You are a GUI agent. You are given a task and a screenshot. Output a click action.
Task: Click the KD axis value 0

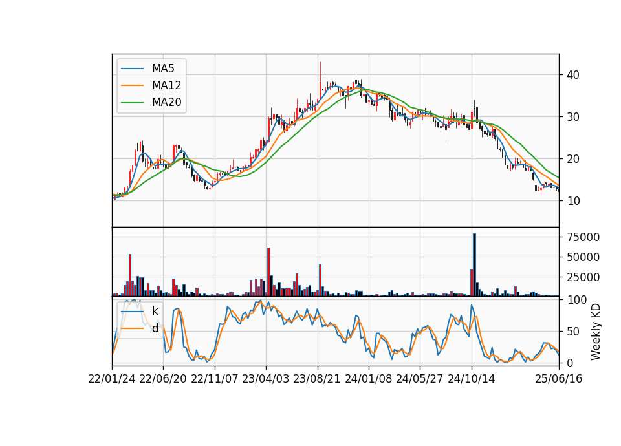tap(571, 363)
